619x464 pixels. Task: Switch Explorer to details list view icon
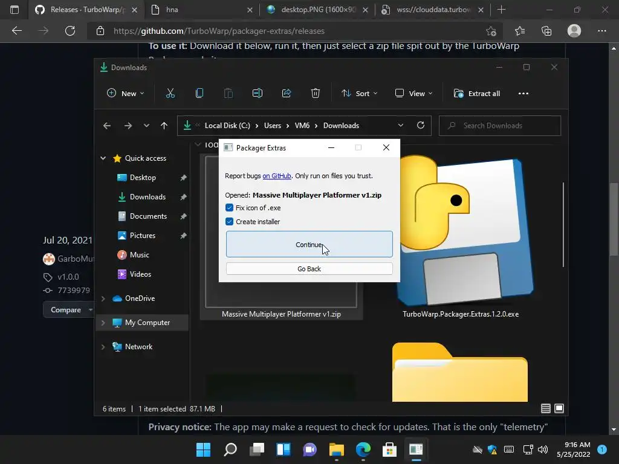click(546, 408)
